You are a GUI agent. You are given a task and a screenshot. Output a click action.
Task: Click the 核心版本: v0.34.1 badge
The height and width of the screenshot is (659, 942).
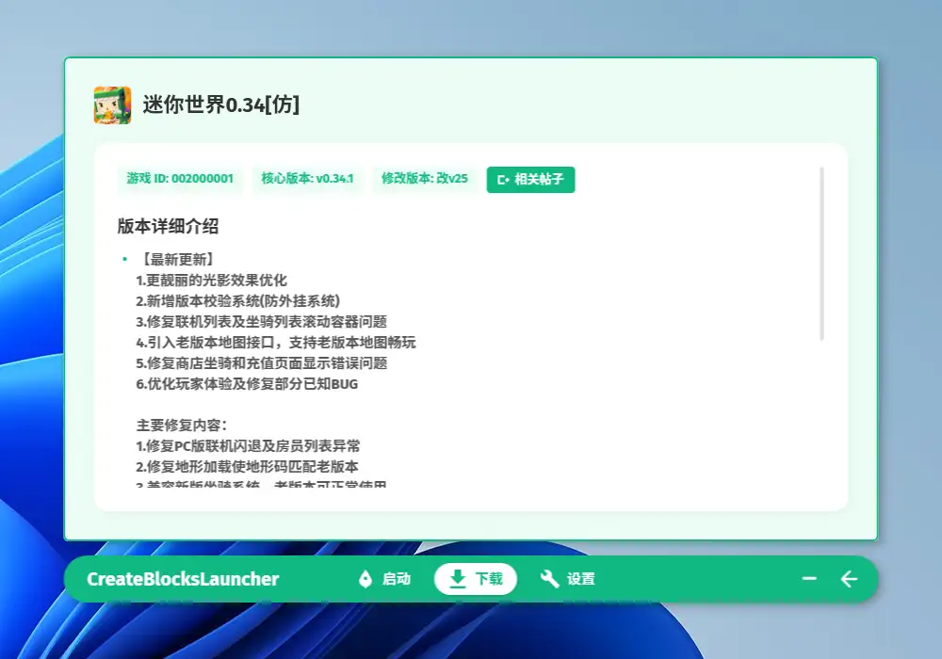(307, 179)
